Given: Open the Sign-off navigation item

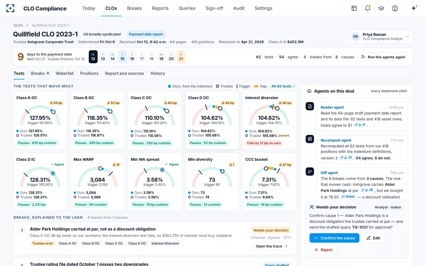Looking at the screenshot, I should point(214,8).
